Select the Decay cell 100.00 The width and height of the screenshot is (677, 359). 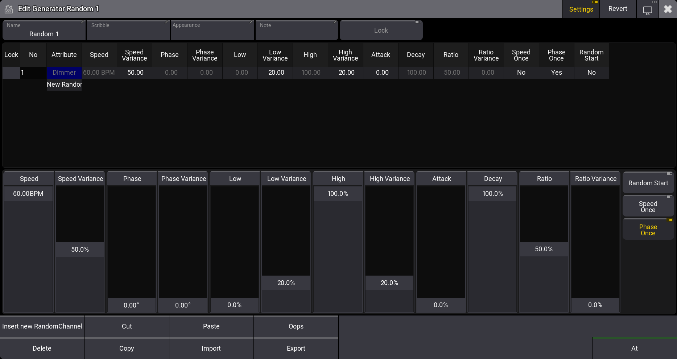416,73
